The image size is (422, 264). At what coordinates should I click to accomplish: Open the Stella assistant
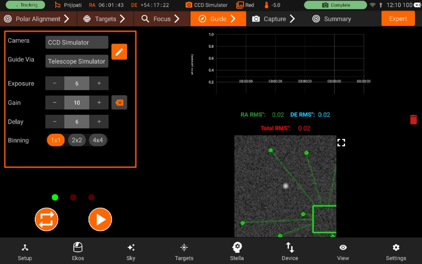(237, 252)
